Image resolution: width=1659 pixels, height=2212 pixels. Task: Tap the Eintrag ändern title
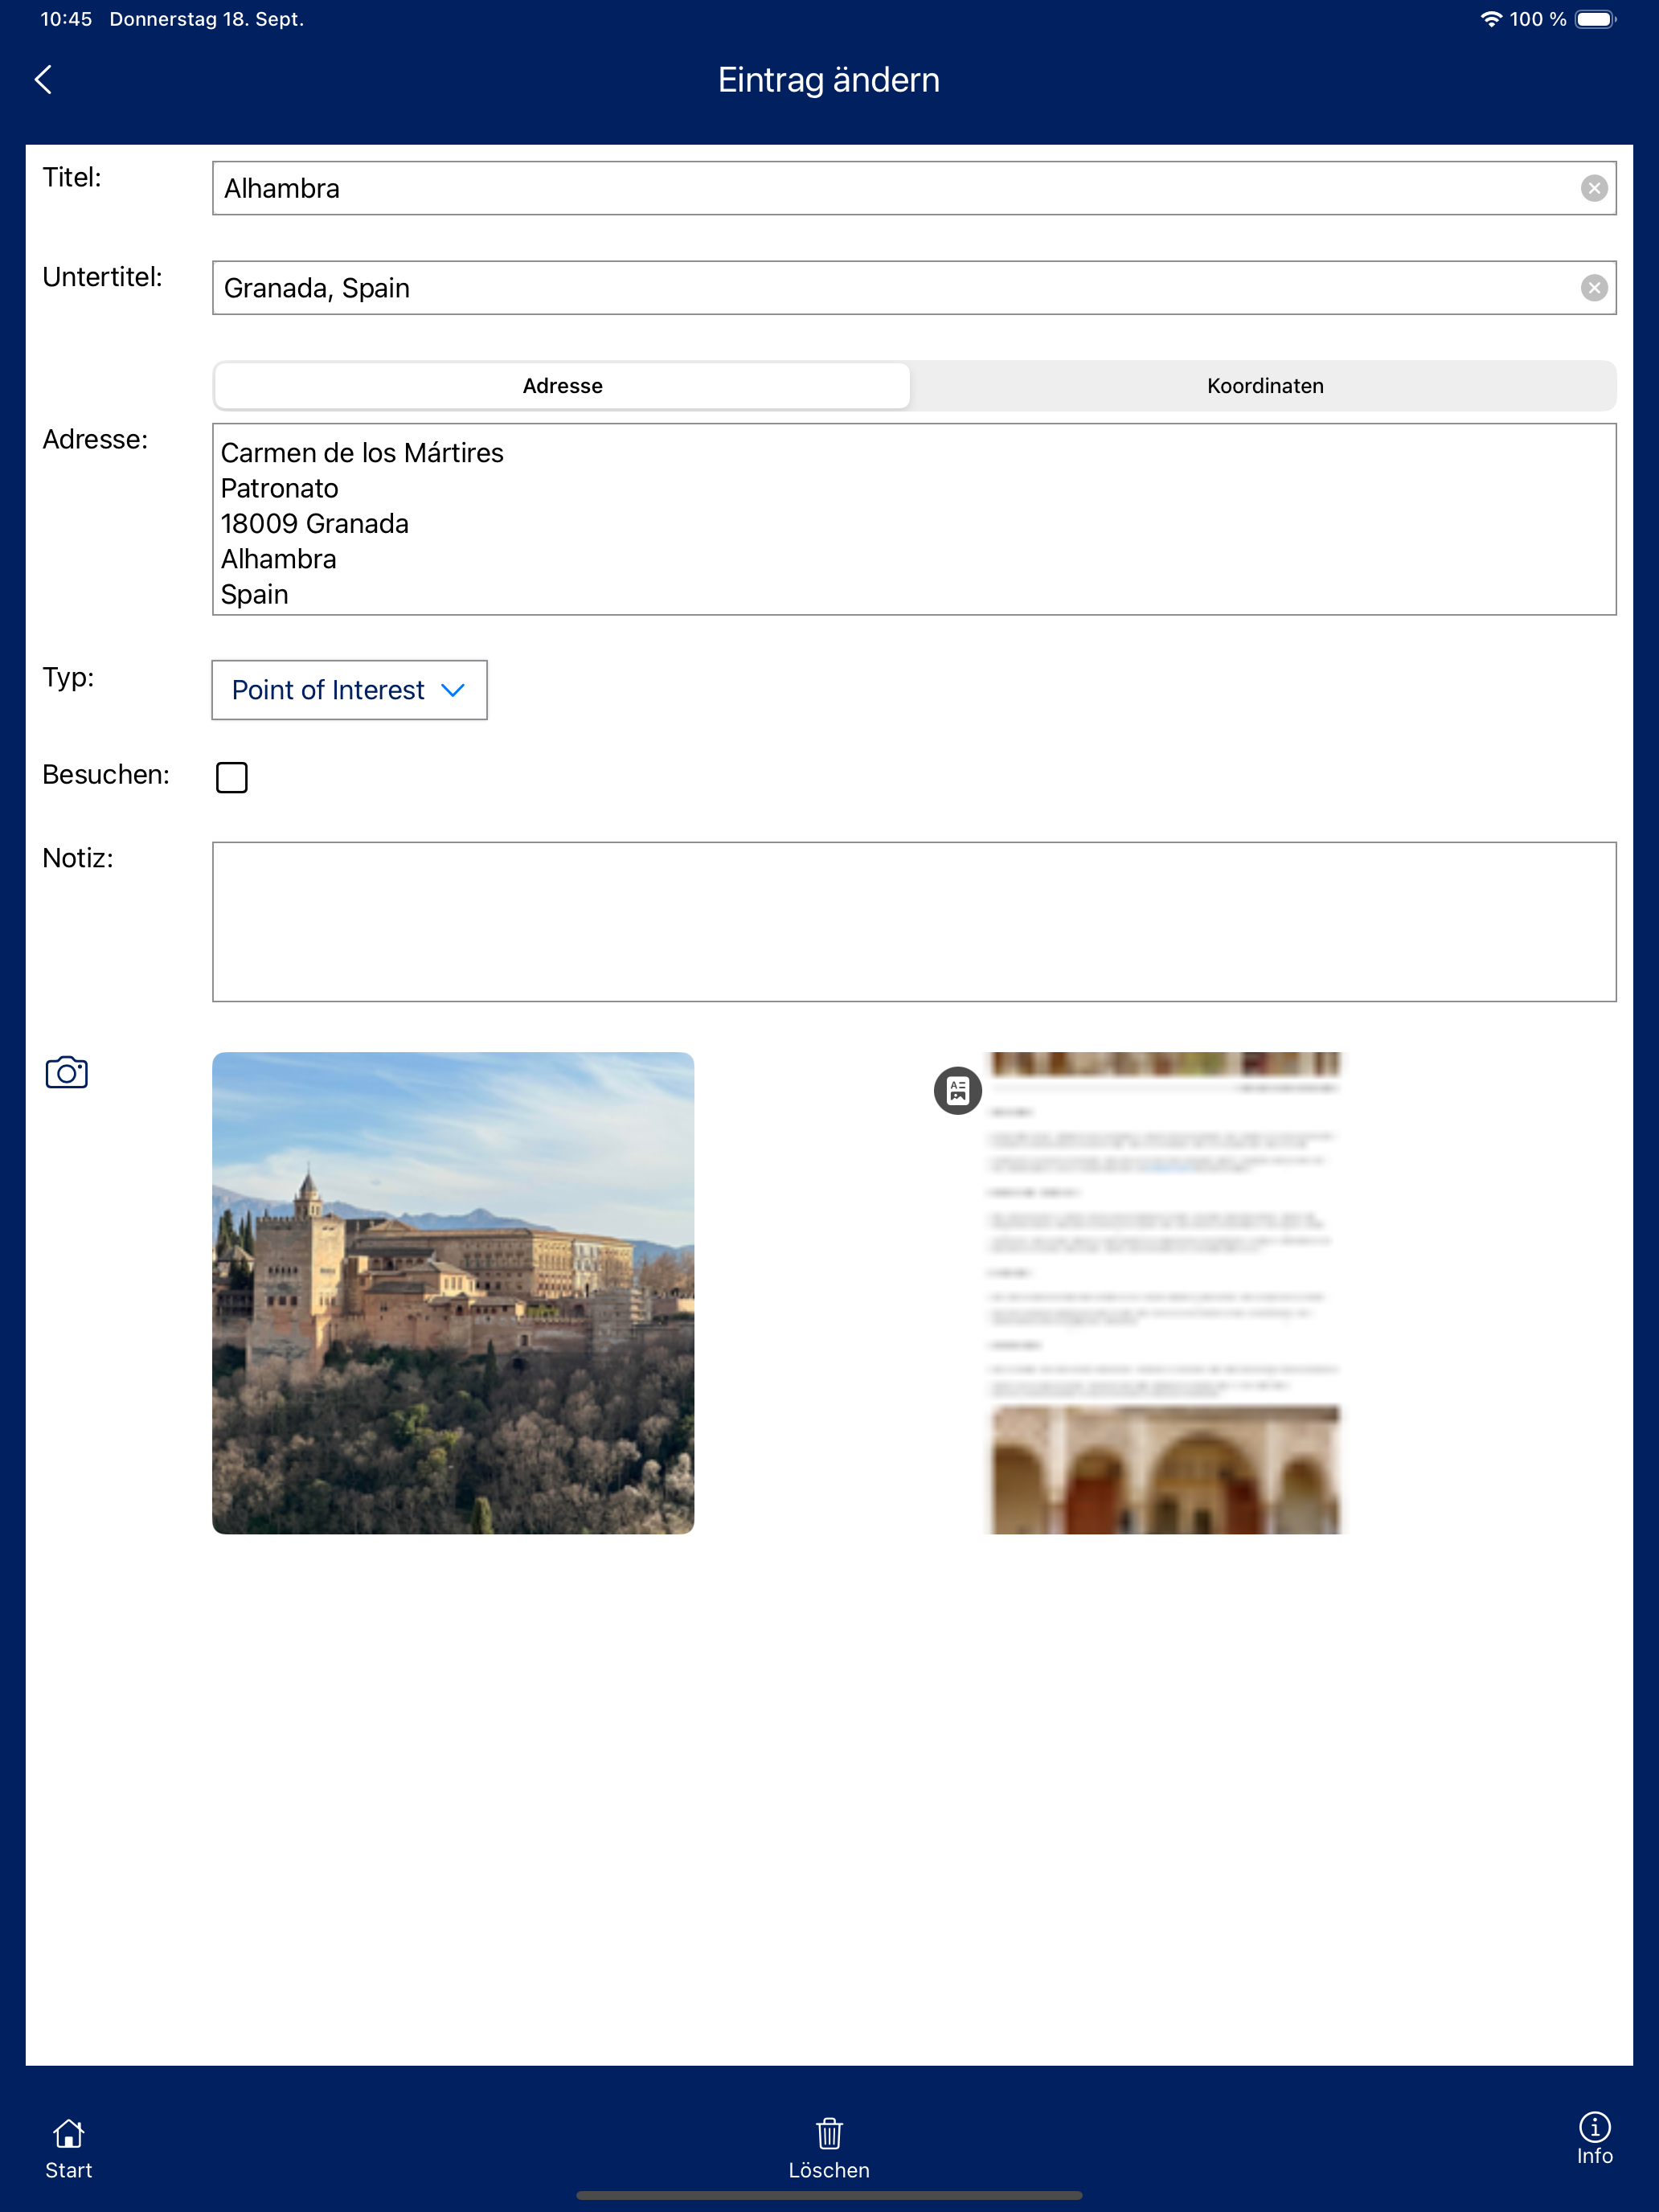pyautogui.click(x=829, y=80)
